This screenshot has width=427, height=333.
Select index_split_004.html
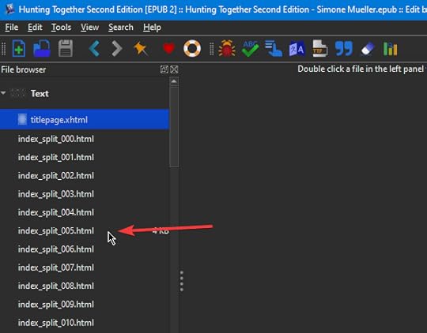(85, 212)
